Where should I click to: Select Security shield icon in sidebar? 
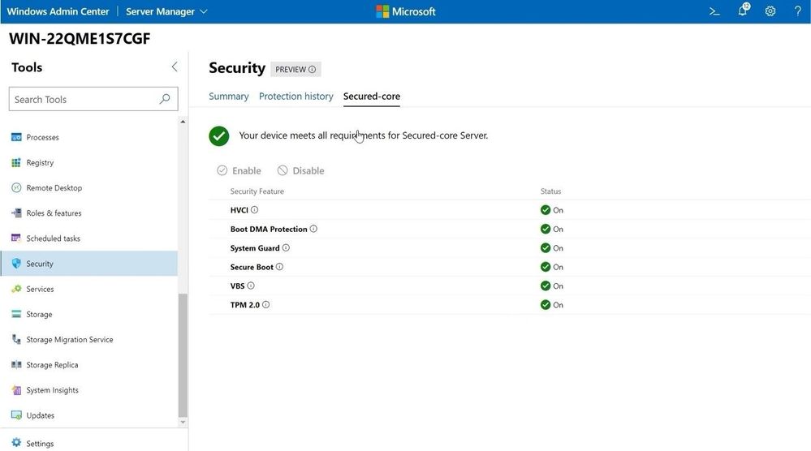16,264
